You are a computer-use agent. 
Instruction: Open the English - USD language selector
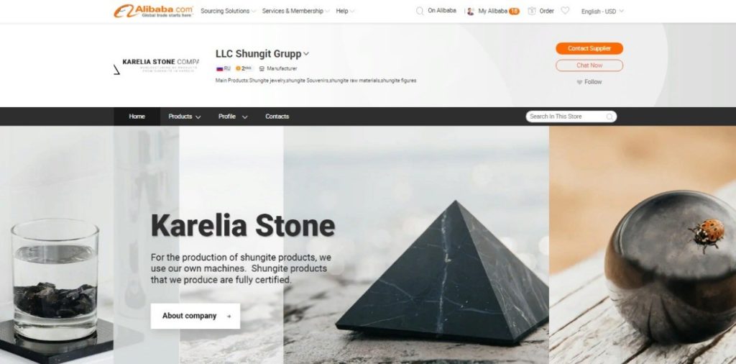[602, 12]
